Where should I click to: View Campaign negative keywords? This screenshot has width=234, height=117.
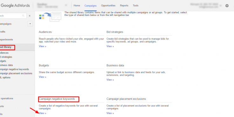click(43, 113)
